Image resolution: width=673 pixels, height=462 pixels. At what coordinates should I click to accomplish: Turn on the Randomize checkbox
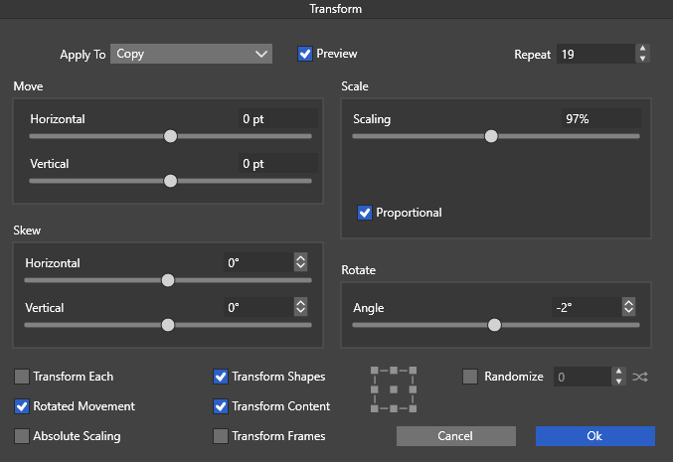pos(471,377)
